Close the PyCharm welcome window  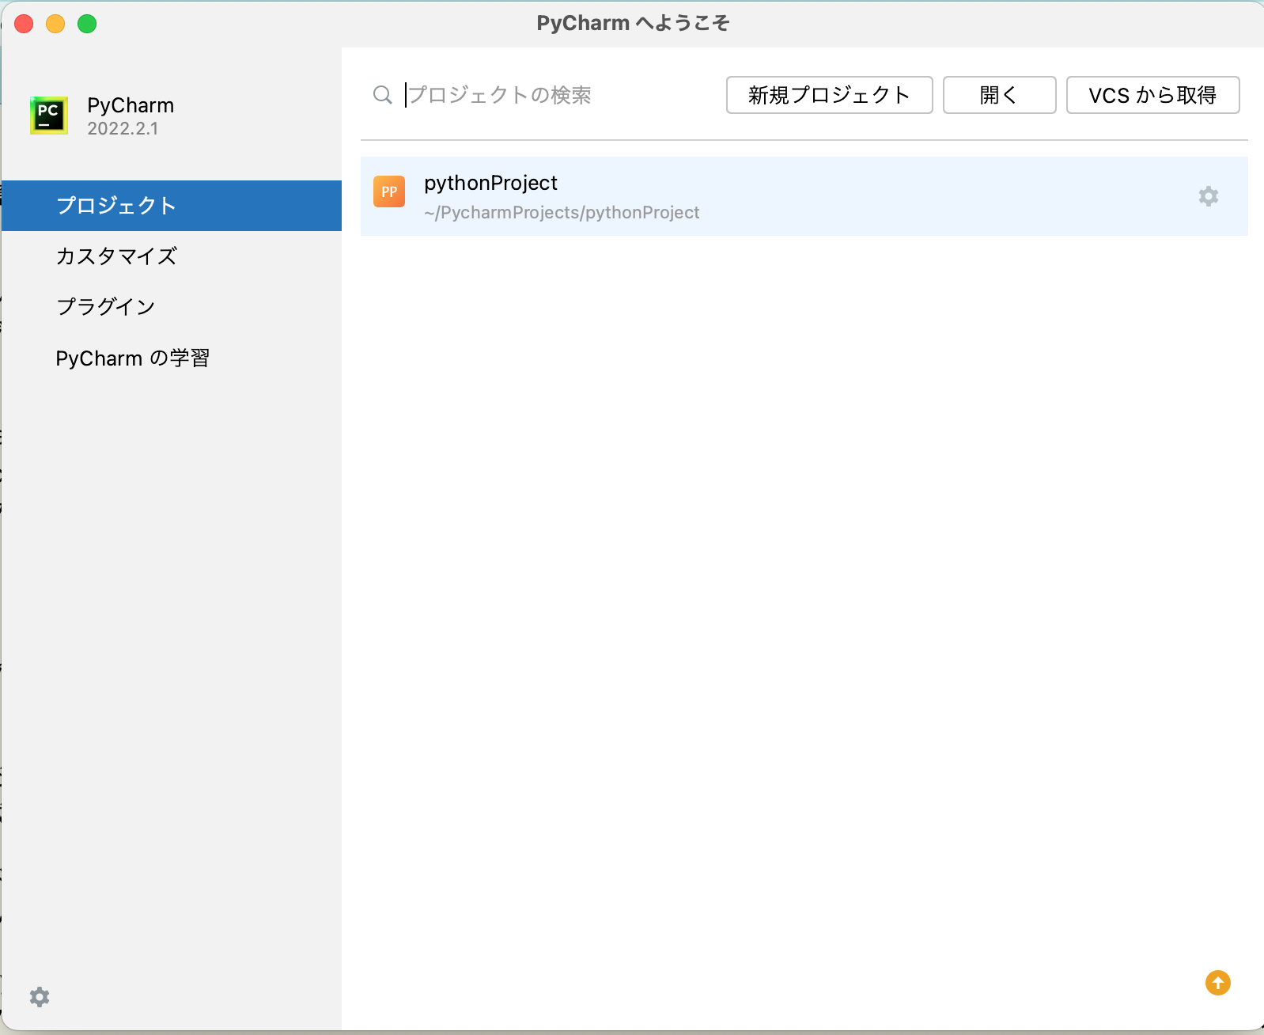[24, 24]
